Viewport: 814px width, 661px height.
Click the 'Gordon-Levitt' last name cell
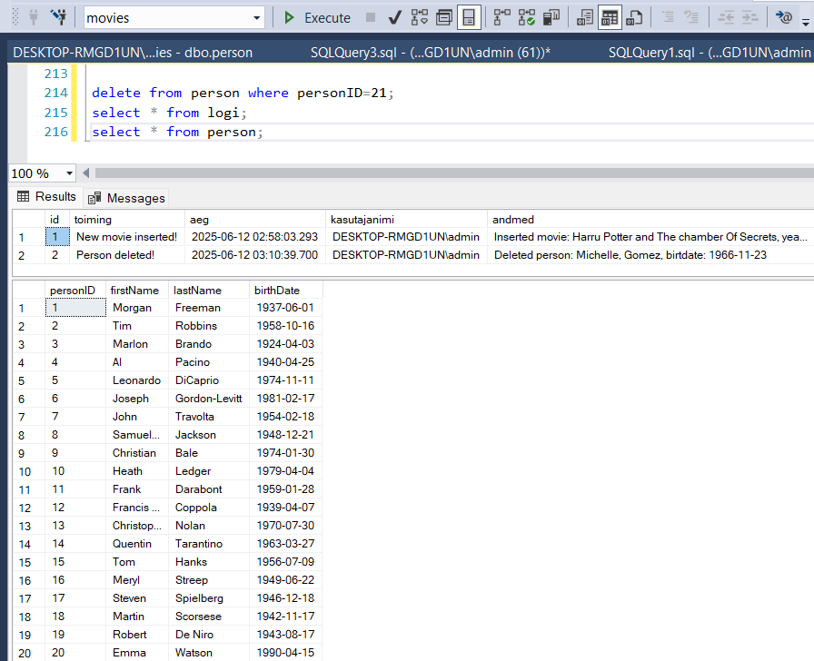[x=209, y=399]
